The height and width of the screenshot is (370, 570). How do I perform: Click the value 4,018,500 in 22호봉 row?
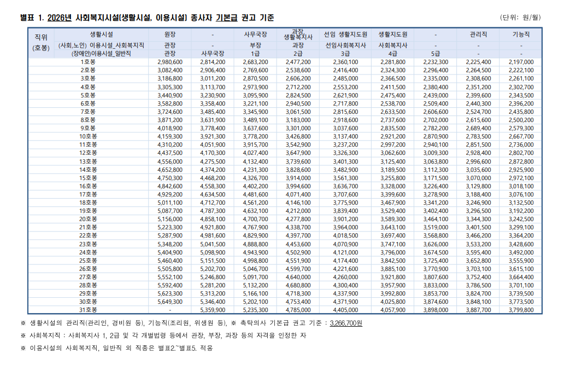[345, 235]
